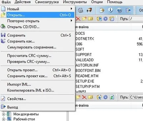Click green refresh icon in local toolbar
This screenshot has width=143, height=121.
[112, 97]
